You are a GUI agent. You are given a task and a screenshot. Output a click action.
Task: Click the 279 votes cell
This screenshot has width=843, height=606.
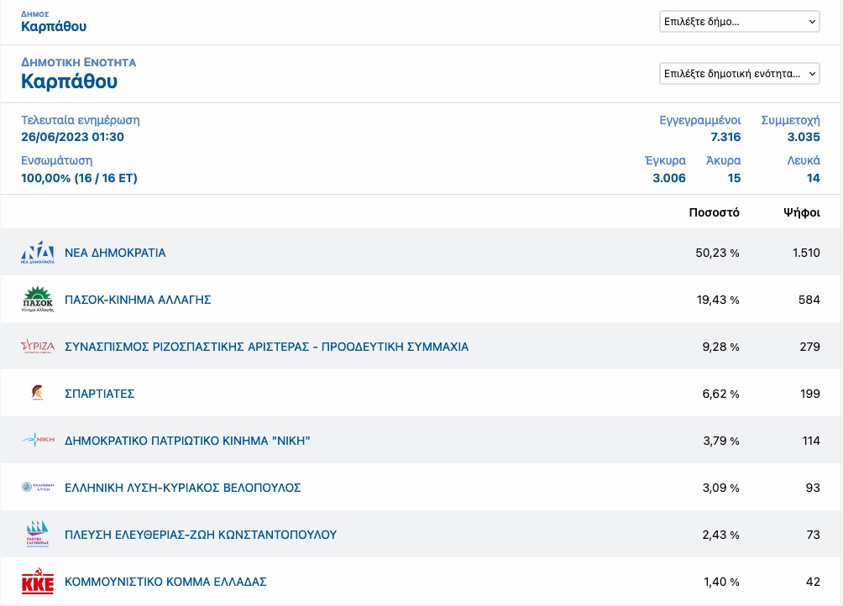click(x=809, y=347)
